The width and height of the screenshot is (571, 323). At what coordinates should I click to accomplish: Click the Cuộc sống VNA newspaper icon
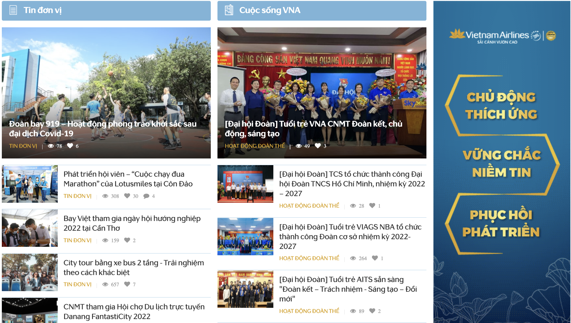click(x=229, y=10)
